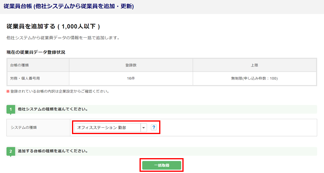Screen dimensions: 324x173
Task: Click the 16件 registration count cell
Action: pyautogui.click(x=131, y=78)
